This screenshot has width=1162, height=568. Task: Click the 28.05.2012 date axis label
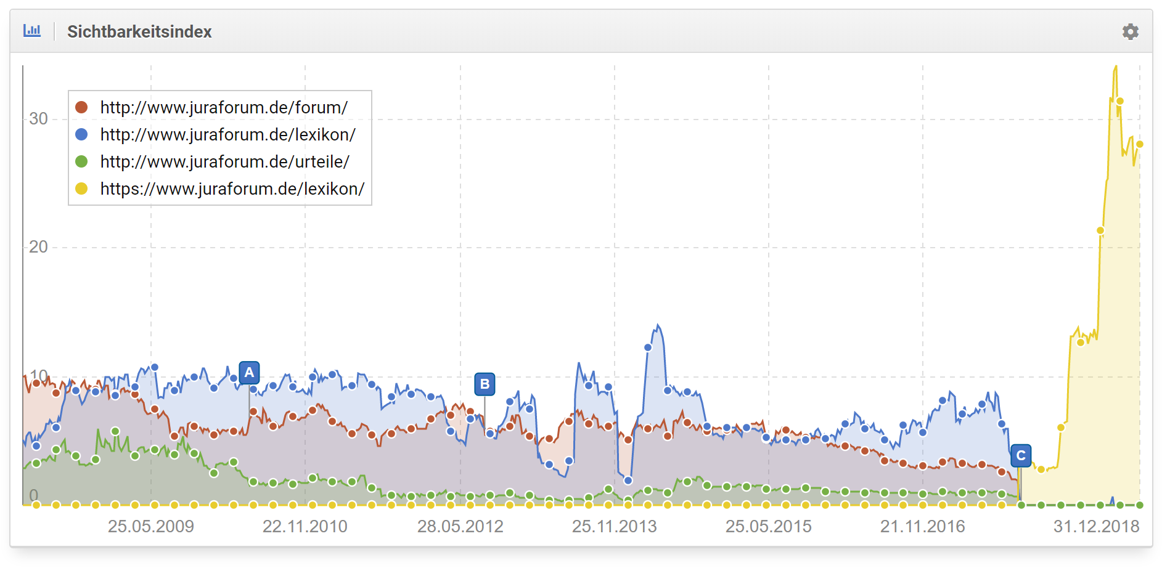(x=460, y=527)
